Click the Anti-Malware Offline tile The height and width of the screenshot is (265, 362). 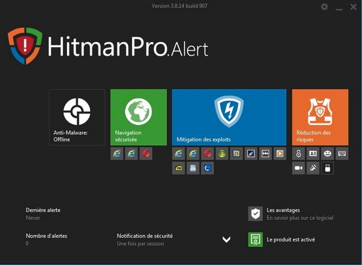pos(77,117)
